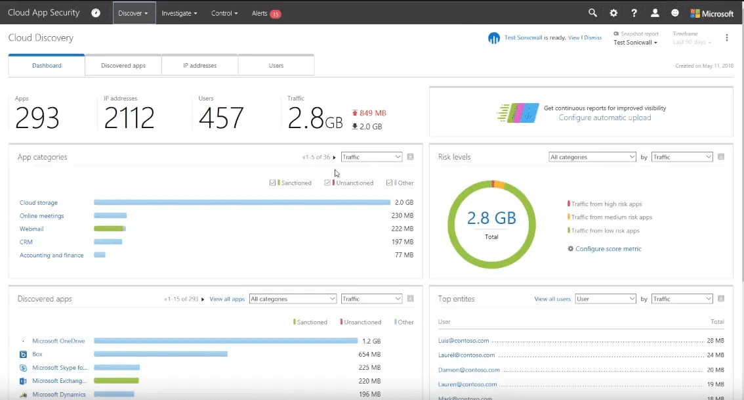
Task: Open Cloud storage category
Action: point(39,202)
